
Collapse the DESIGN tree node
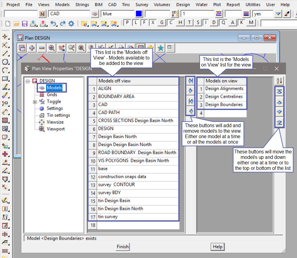click(x=28, y=81)
